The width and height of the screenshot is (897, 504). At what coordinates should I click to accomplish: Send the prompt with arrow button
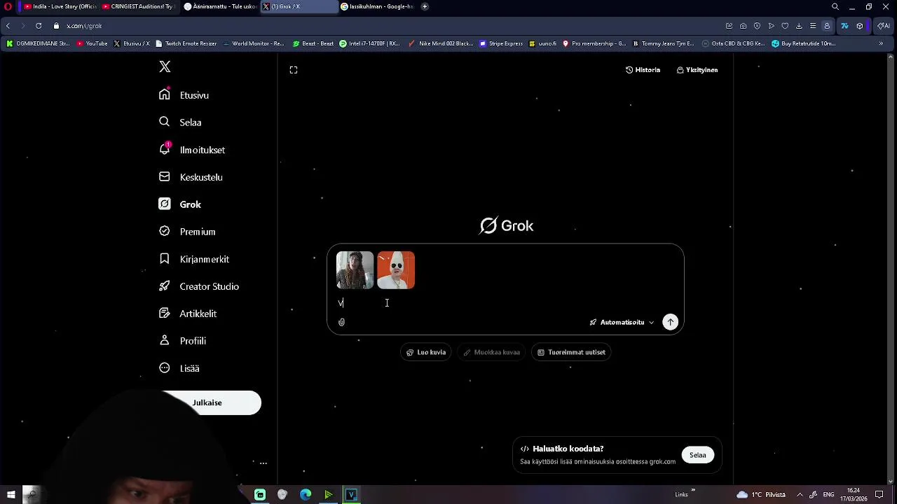click(x=671, y=322)
